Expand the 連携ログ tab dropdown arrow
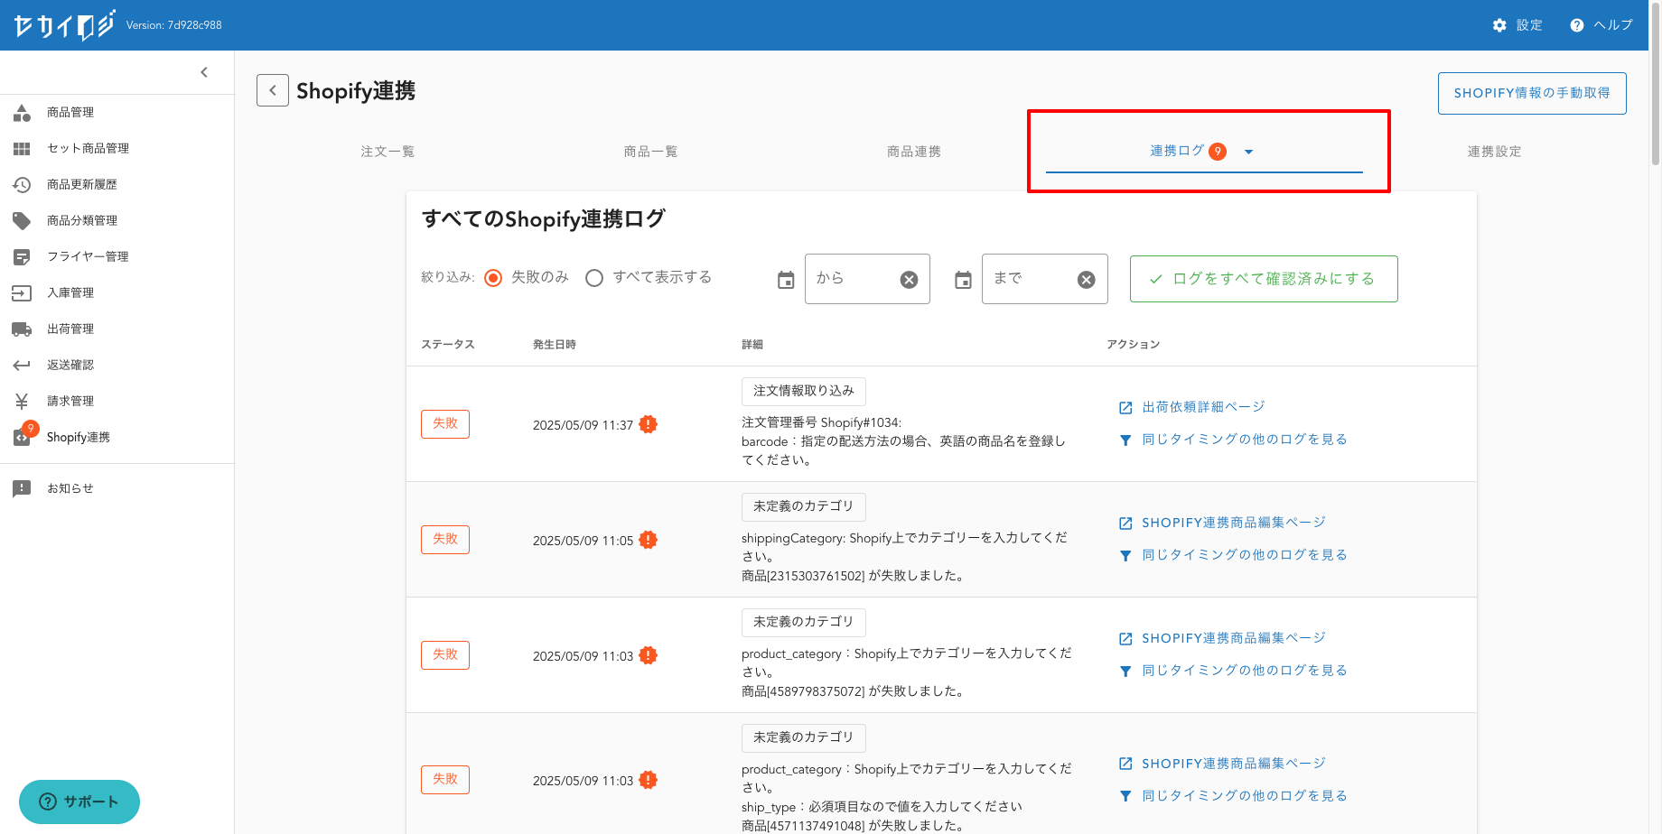 tap(1248, 152)
